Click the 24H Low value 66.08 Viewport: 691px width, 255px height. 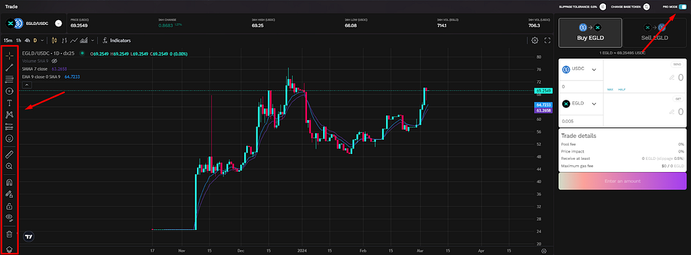click(351, 26)
